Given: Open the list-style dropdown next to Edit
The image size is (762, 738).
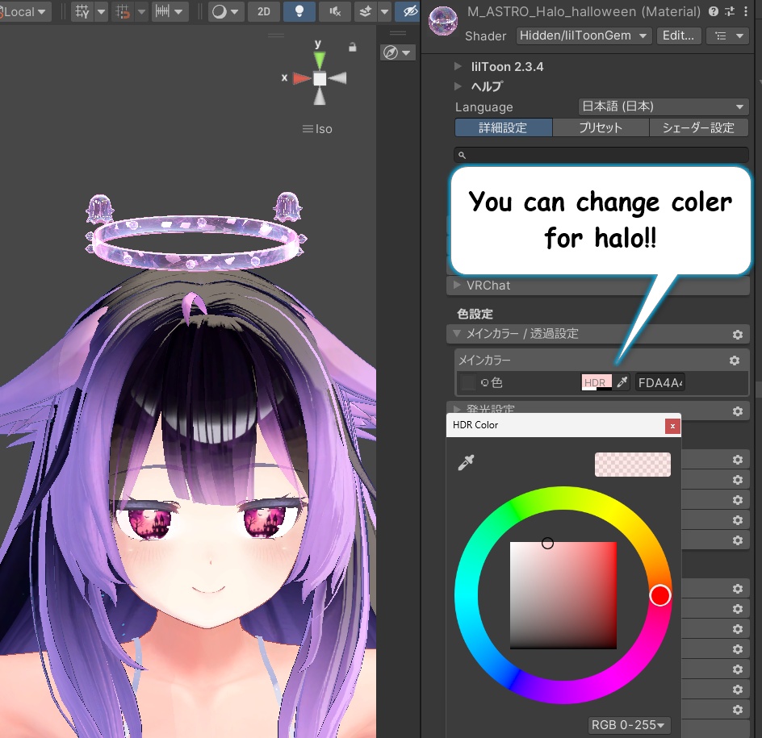Looking at the screenshot, I should point(727,35).
